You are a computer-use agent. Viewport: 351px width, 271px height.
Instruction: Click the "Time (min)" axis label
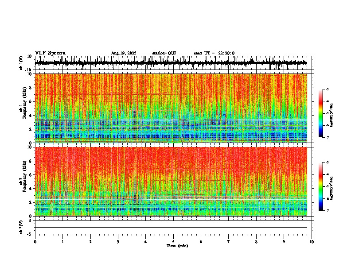point(177,246)
